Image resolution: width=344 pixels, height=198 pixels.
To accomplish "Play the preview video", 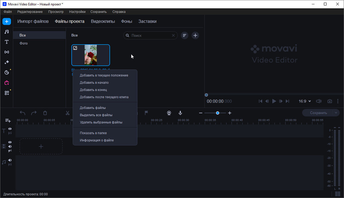I will click(x=274, y=101).
